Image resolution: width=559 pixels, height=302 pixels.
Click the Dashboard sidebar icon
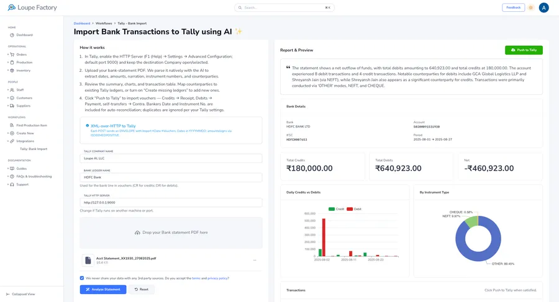[12, 35]
